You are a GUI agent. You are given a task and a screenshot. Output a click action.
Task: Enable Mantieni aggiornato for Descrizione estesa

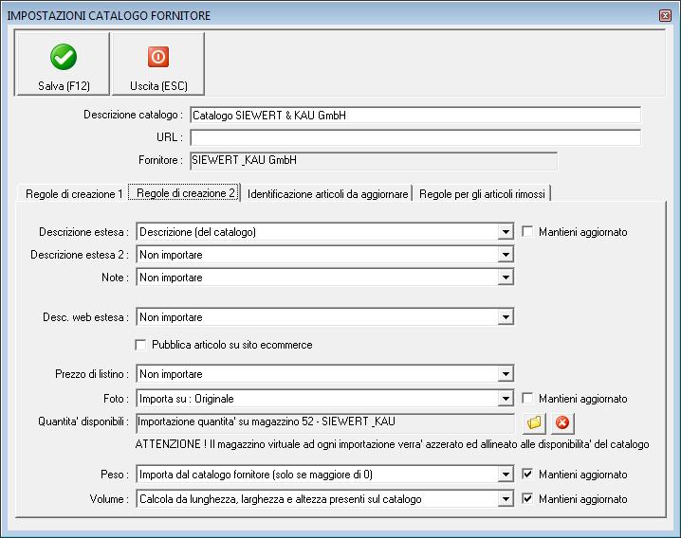coord(527,232)
